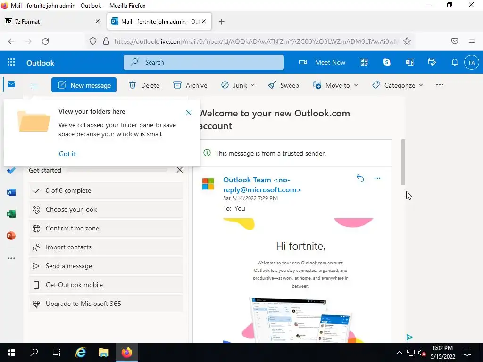Open the Office apps icon in header
The image size is (483, 362).
tap(409, 62)
